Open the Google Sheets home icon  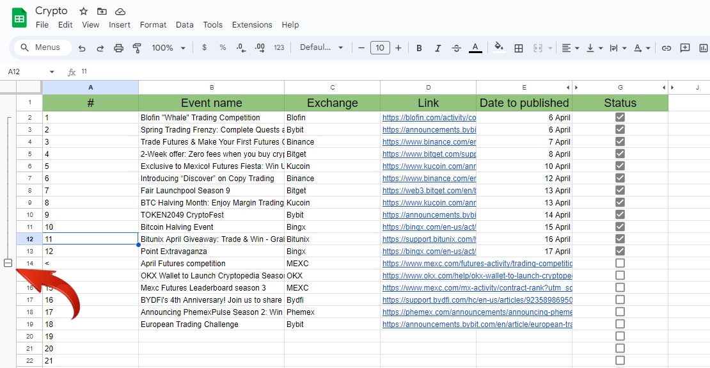click(19, 18)
